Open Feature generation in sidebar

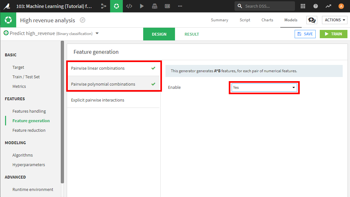[x=31, y=121]
